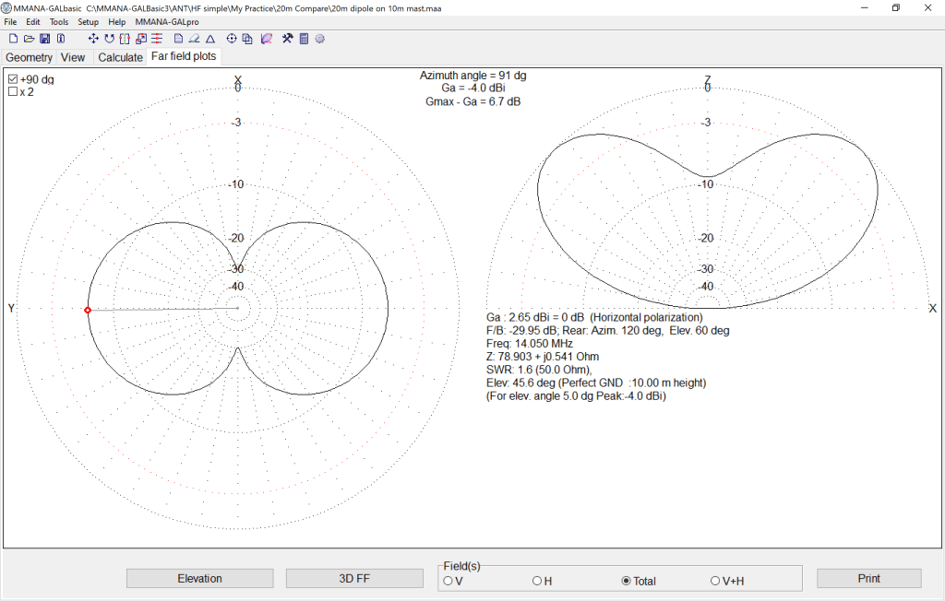This screenshot has width=945, height=601.
Task: Uncheck the +90 dg checkbox
Action: (x=13, y=79)
